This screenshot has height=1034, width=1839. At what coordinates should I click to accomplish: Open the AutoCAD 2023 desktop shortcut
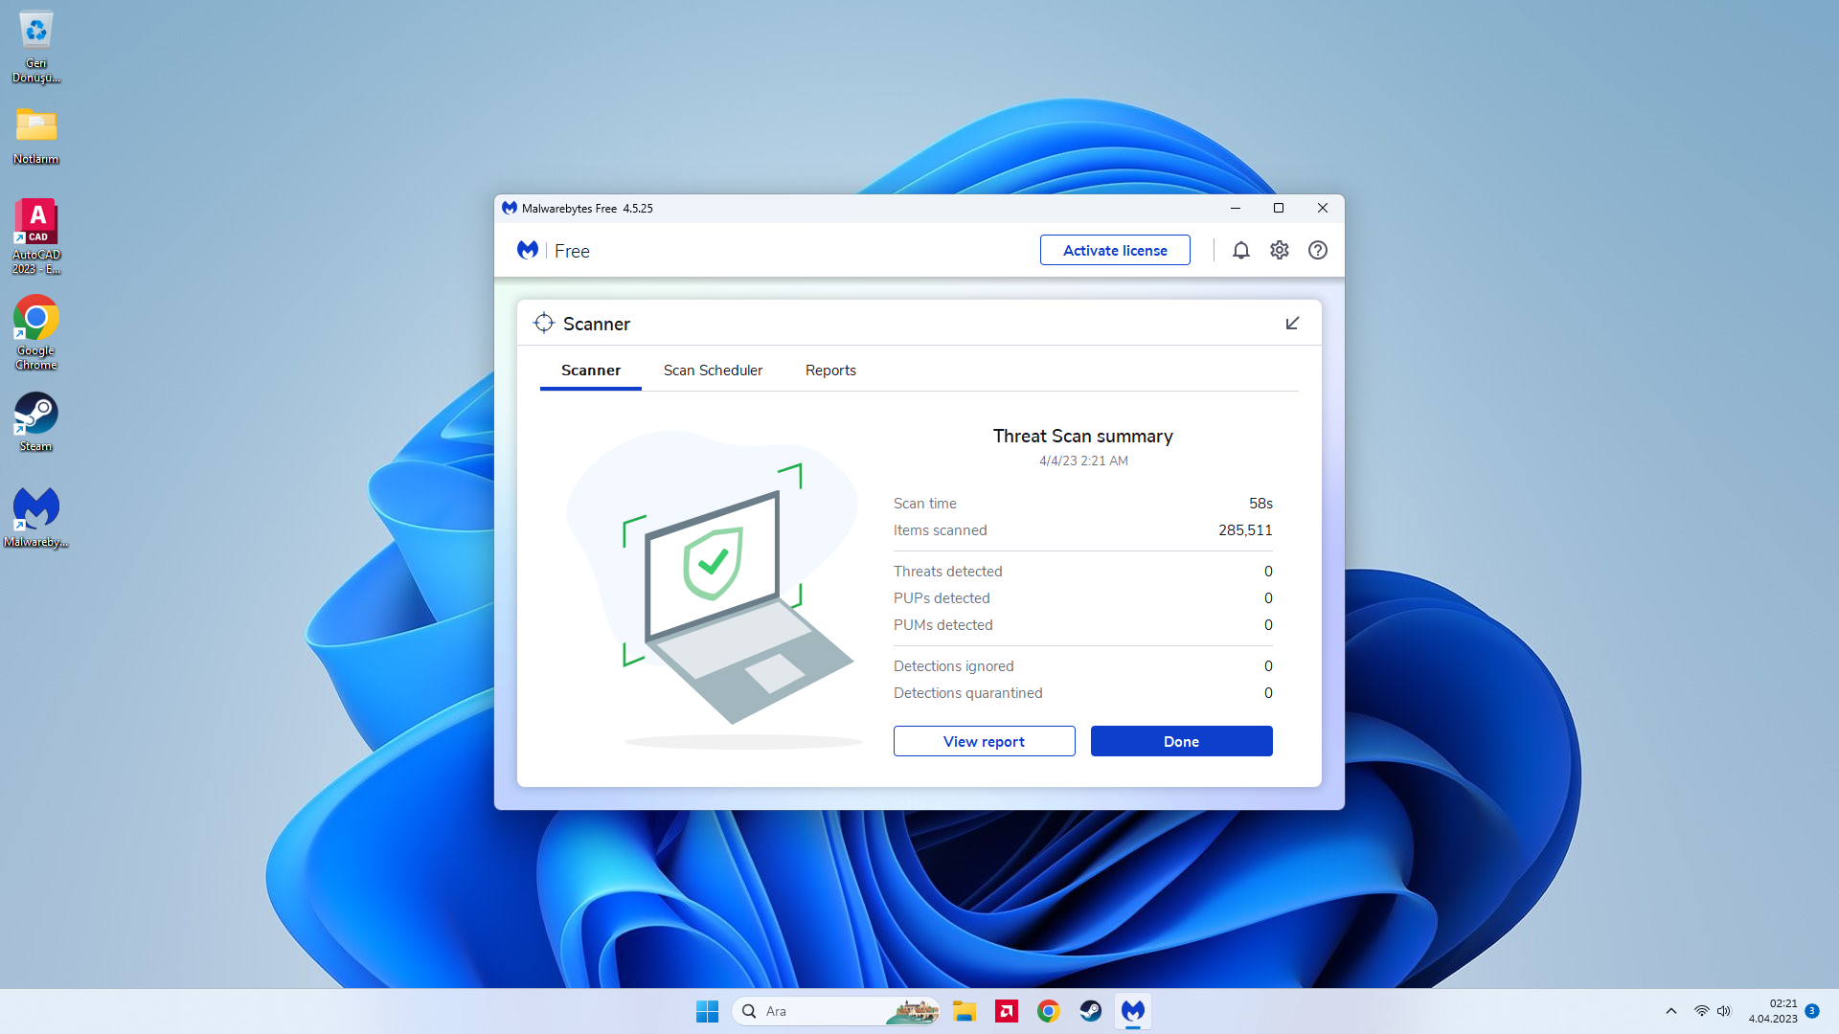[36, 236]
